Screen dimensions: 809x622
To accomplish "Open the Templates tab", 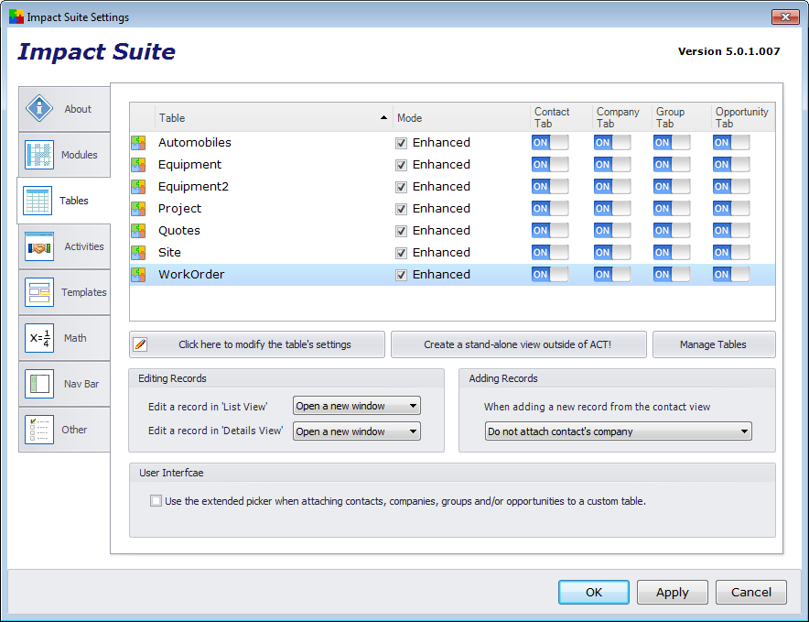I will click(x=64, y=292).
